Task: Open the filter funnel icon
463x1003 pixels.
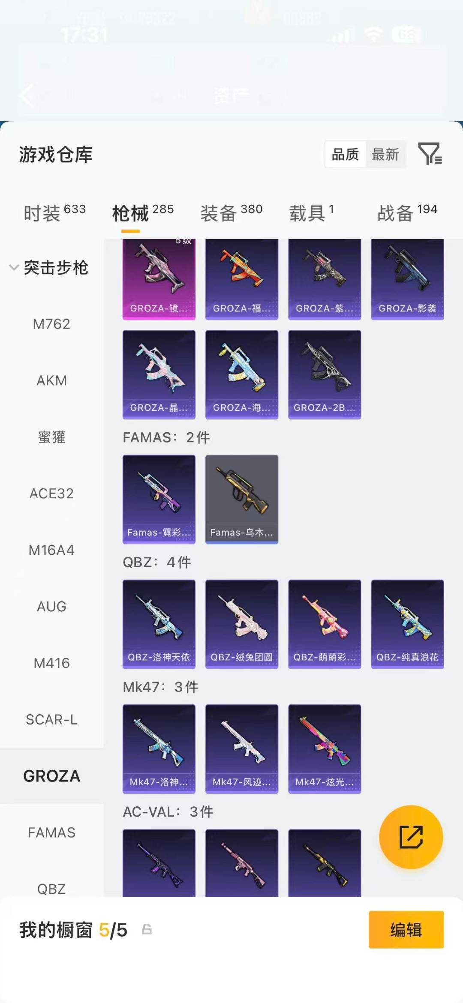Action: click(x=430, y=154)
